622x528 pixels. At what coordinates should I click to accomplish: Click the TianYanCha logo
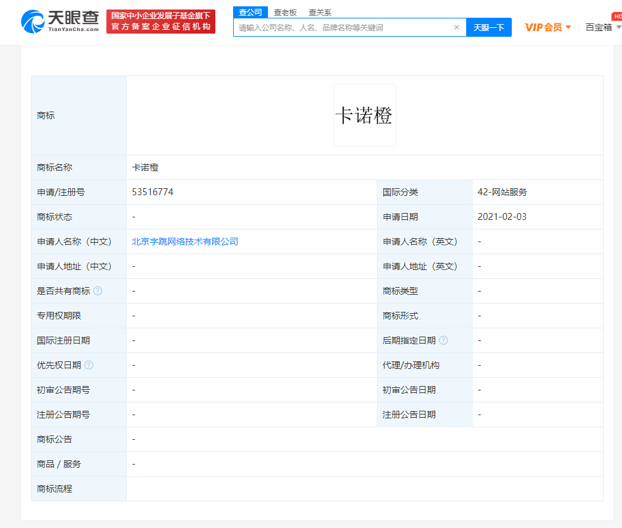(60, 22)
